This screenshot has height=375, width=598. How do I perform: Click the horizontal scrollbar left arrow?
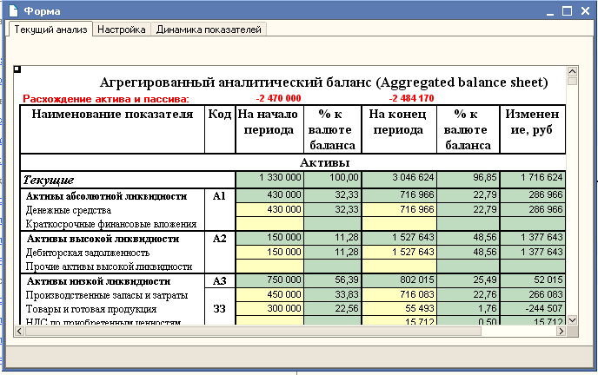coord(19,332)
